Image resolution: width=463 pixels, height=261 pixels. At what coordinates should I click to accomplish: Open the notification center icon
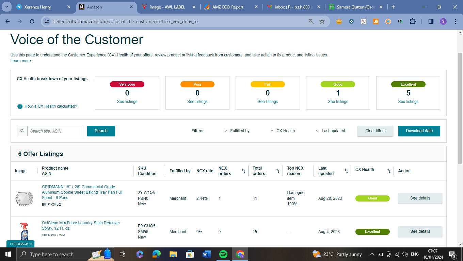point(452,254)
